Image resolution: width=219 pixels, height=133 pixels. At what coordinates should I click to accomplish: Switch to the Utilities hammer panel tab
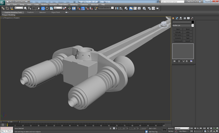[192, 18]
